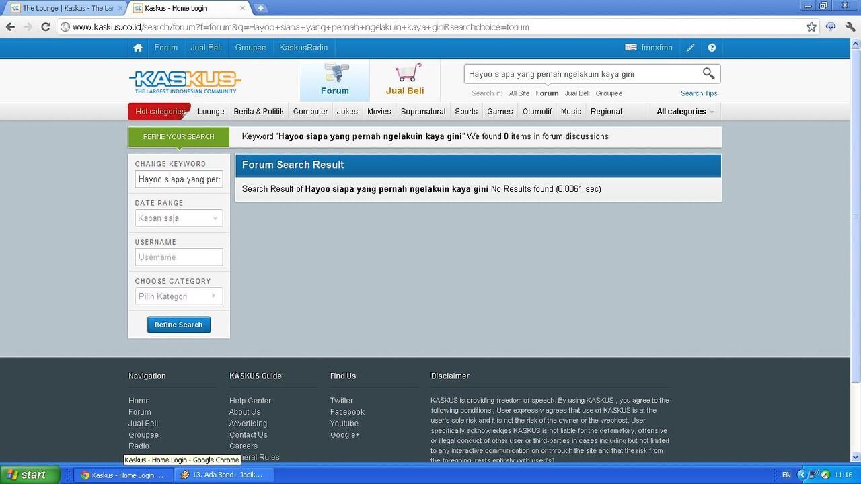This screenshot has height=484, width=861.
Task: Click Hot categories button
Action: click(x=160, y=112)
